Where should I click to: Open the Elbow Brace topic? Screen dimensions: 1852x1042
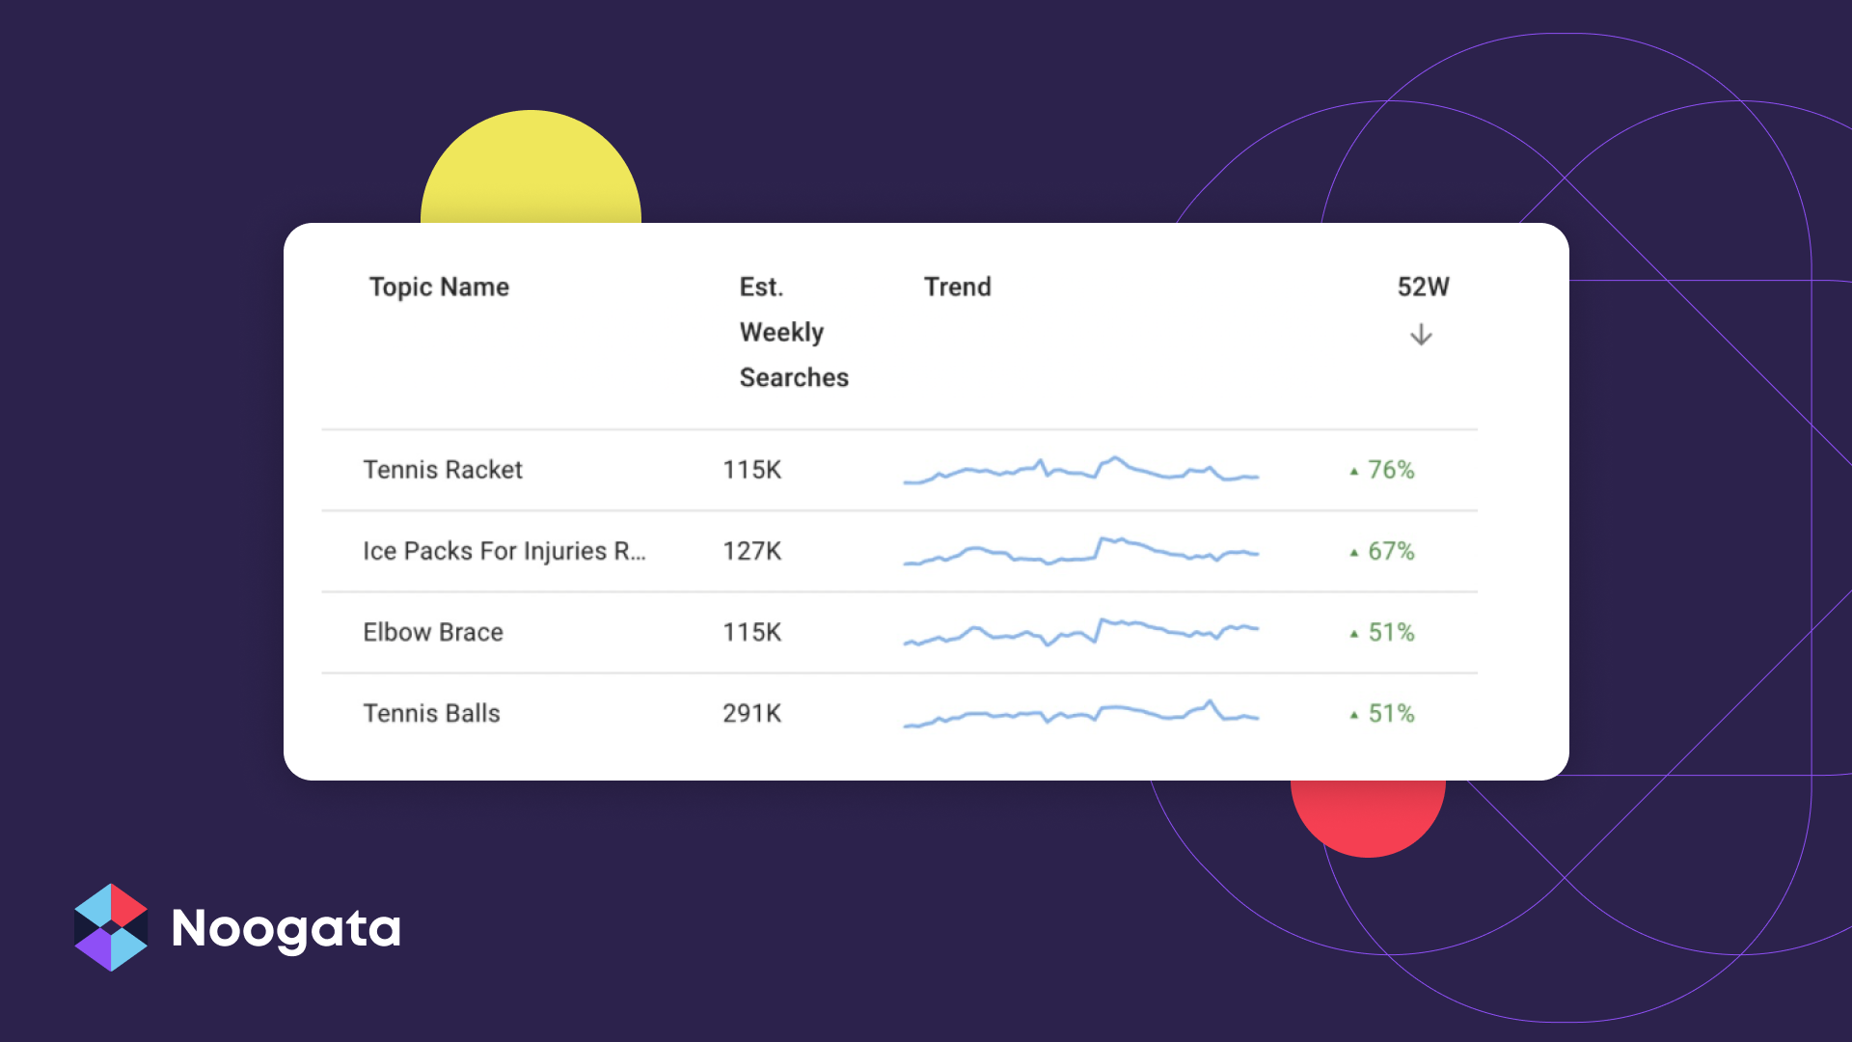433,632
